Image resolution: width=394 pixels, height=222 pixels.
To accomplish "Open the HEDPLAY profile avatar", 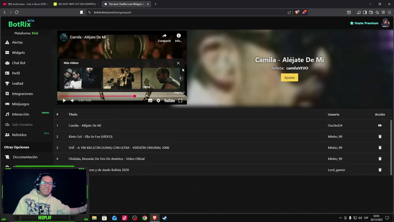I will [385, 23].
